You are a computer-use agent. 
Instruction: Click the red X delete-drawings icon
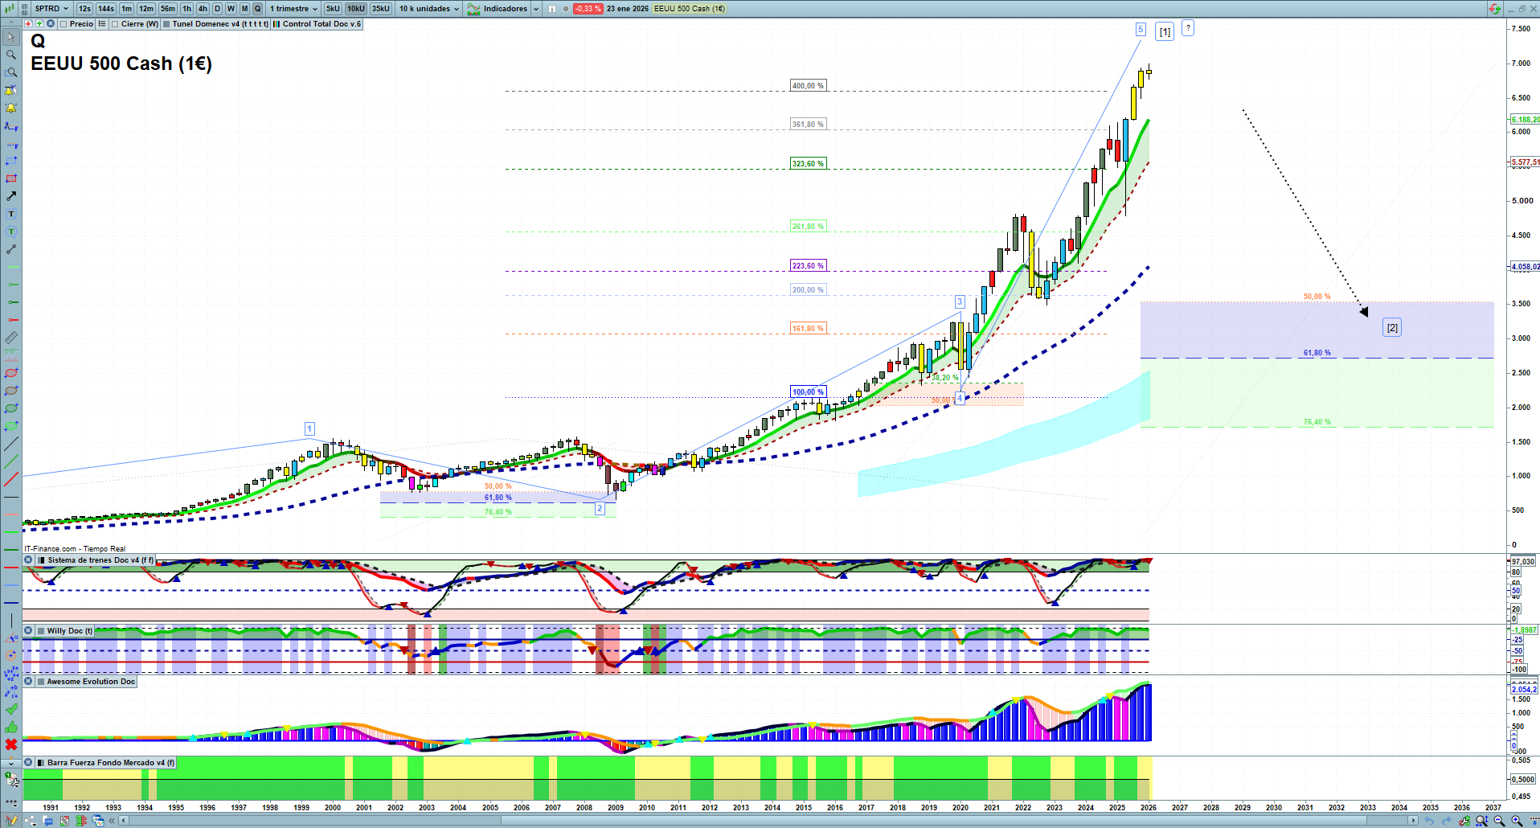11,744
